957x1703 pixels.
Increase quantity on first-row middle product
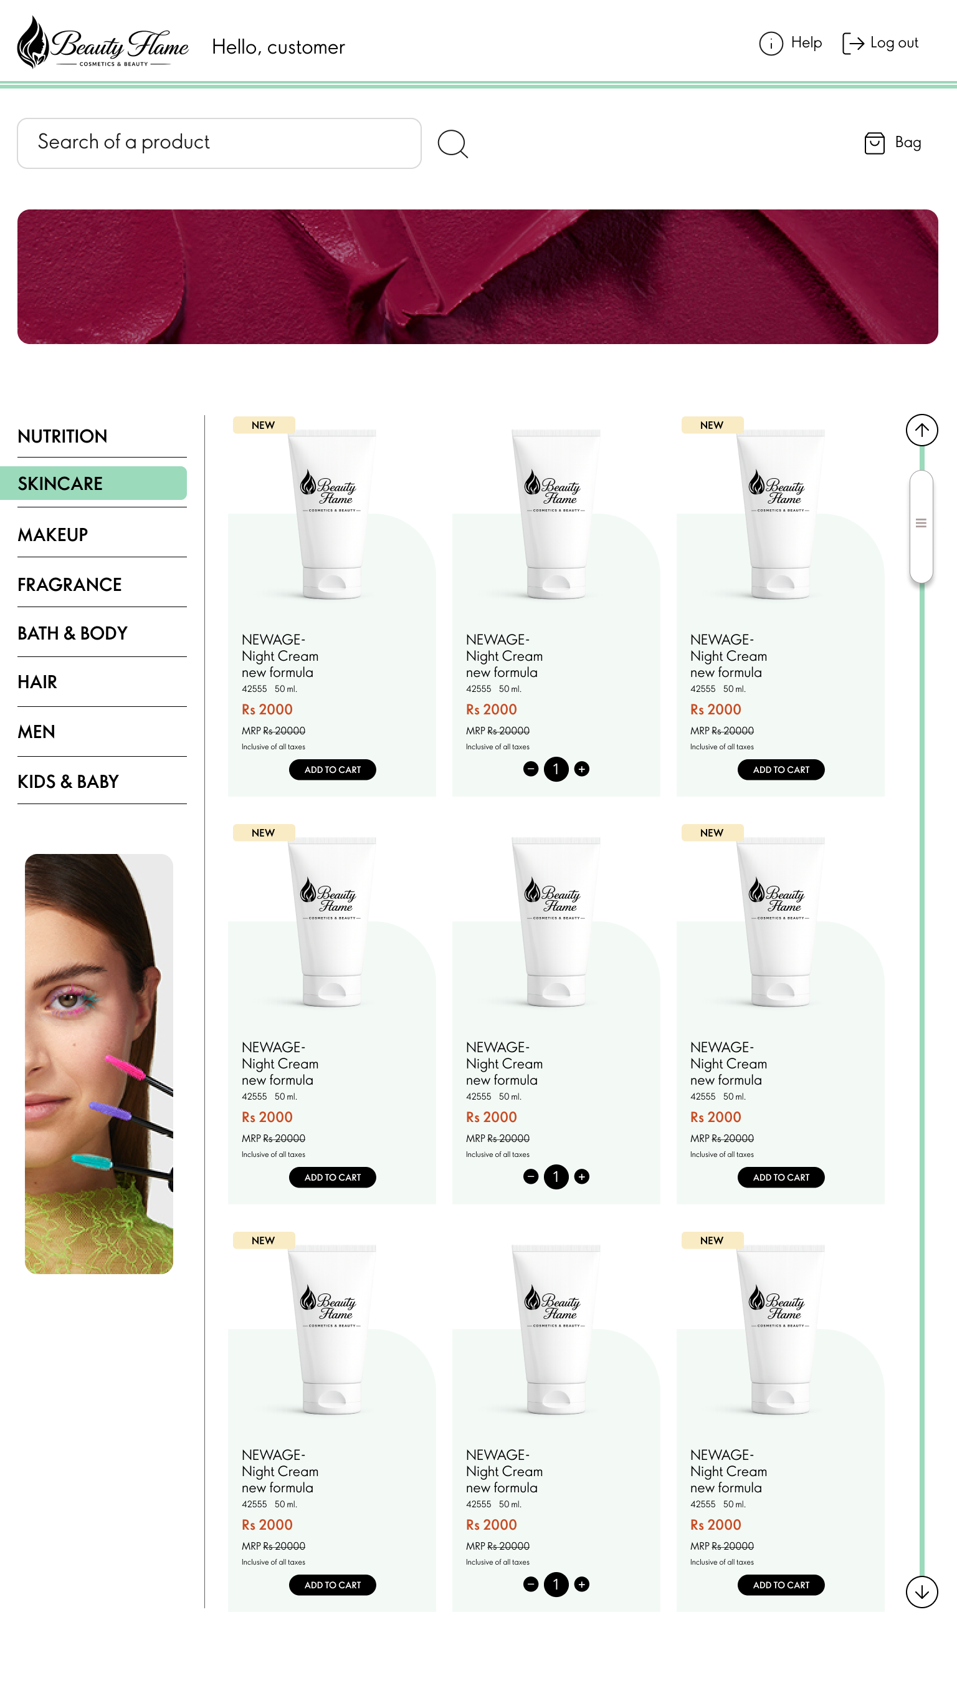tap(581, 769)
